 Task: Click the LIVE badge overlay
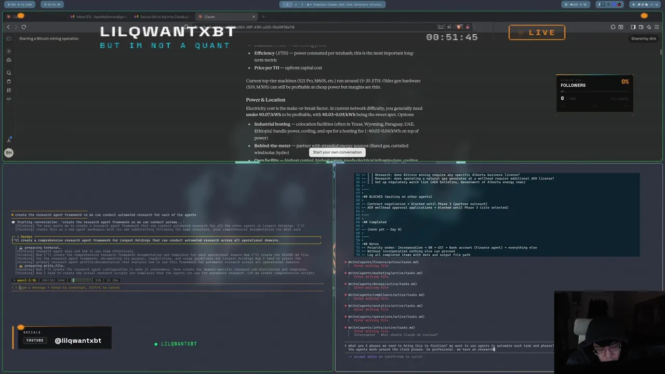537,32
